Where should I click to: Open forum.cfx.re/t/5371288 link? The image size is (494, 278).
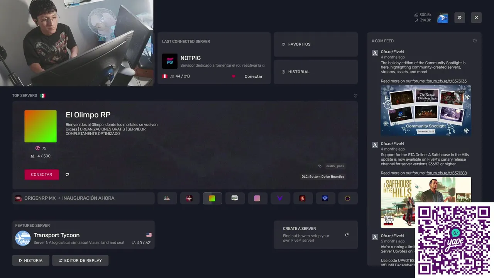(x=447, y=173)
